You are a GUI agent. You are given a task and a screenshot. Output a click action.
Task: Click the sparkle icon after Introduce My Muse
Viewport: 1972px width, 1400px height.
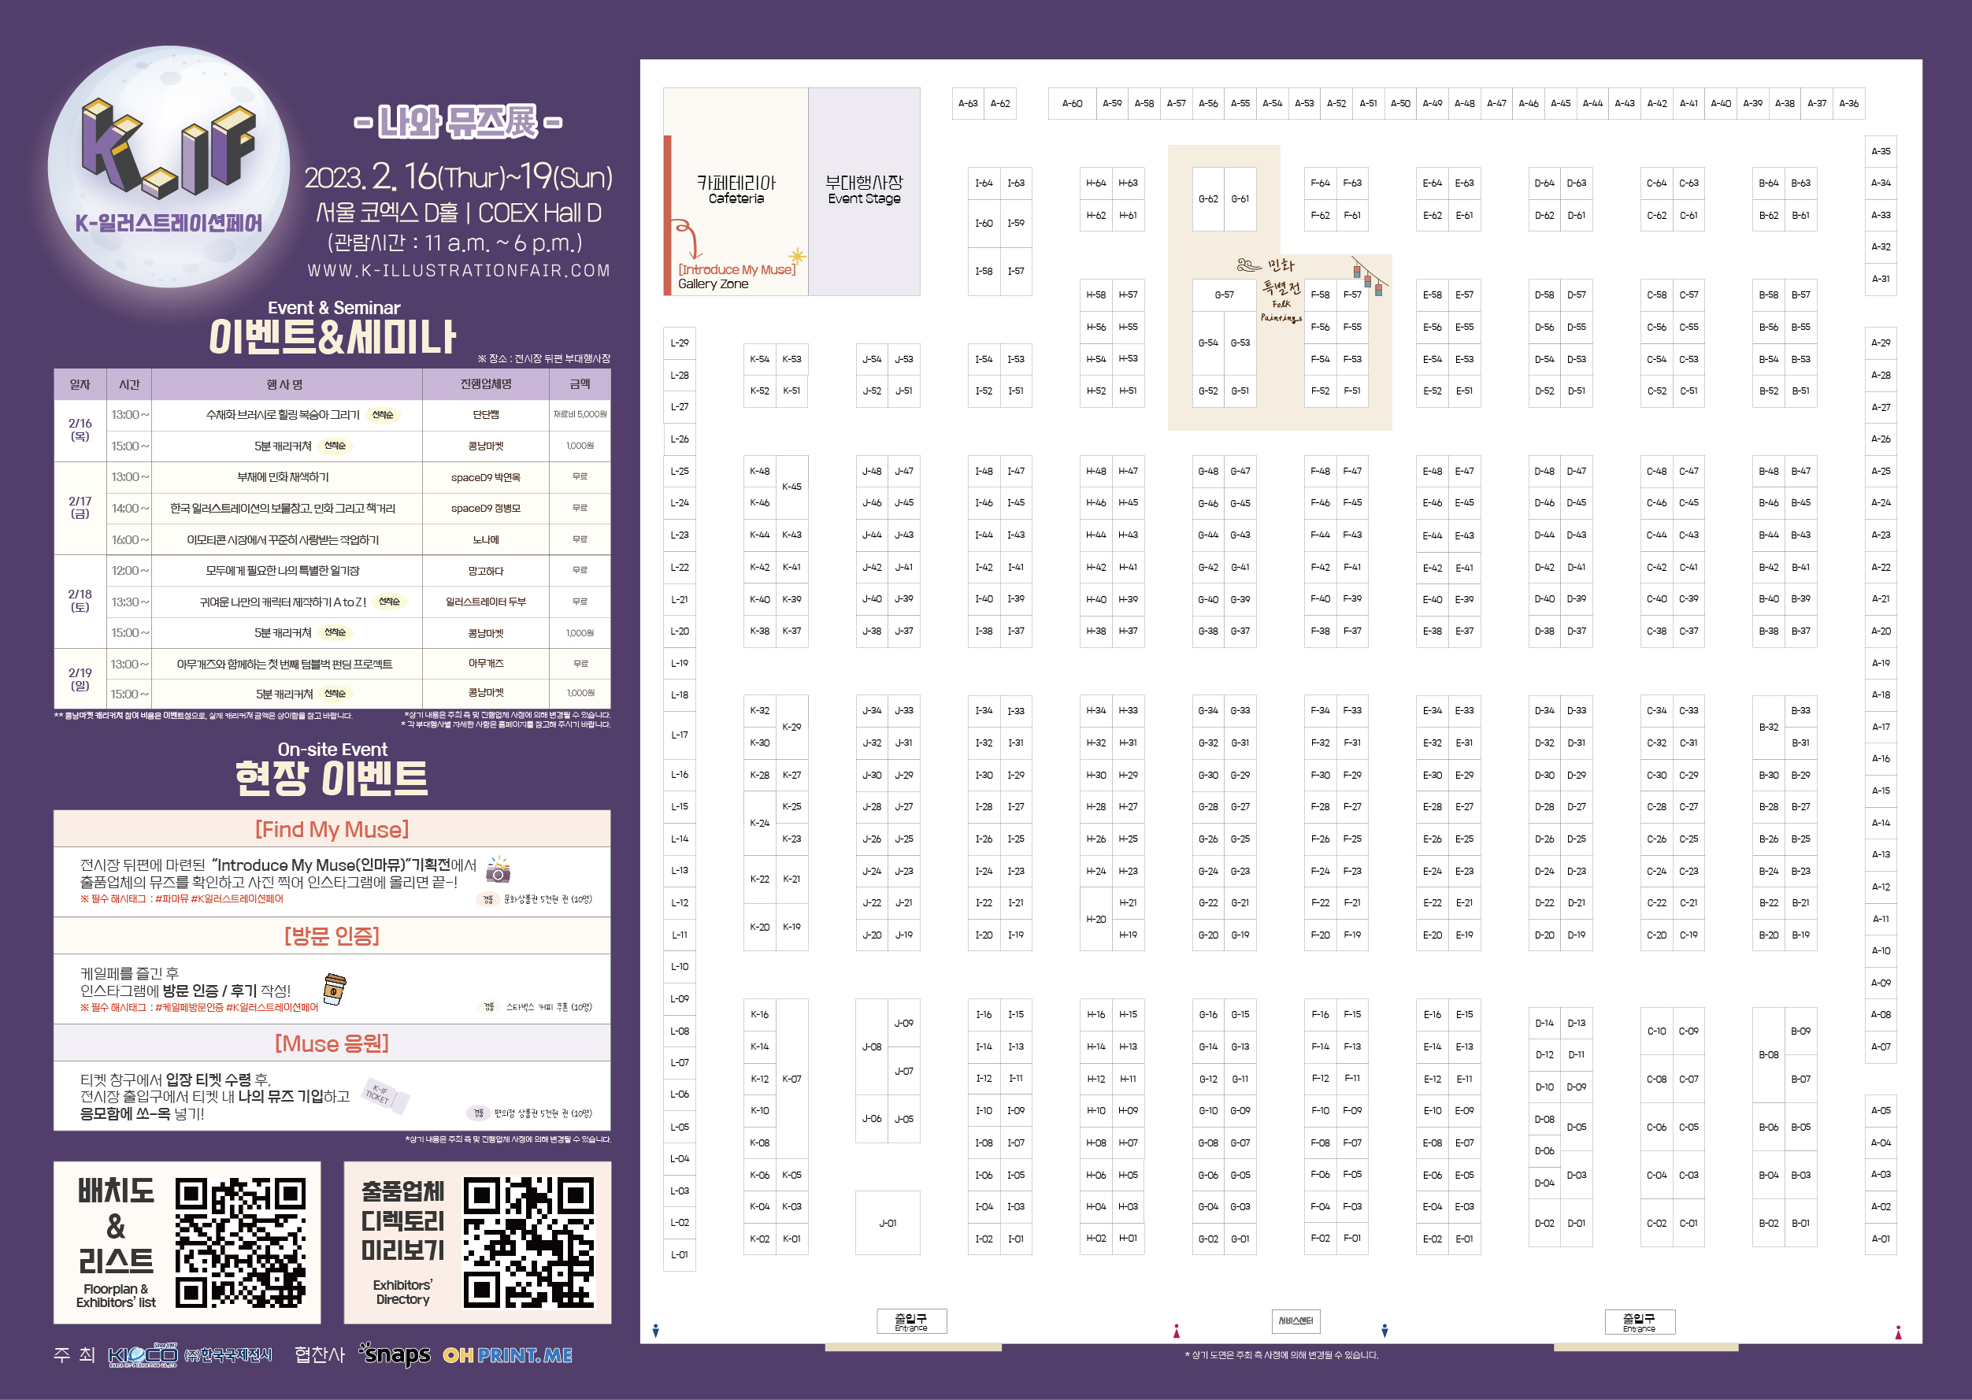click(x=799, y=256)
